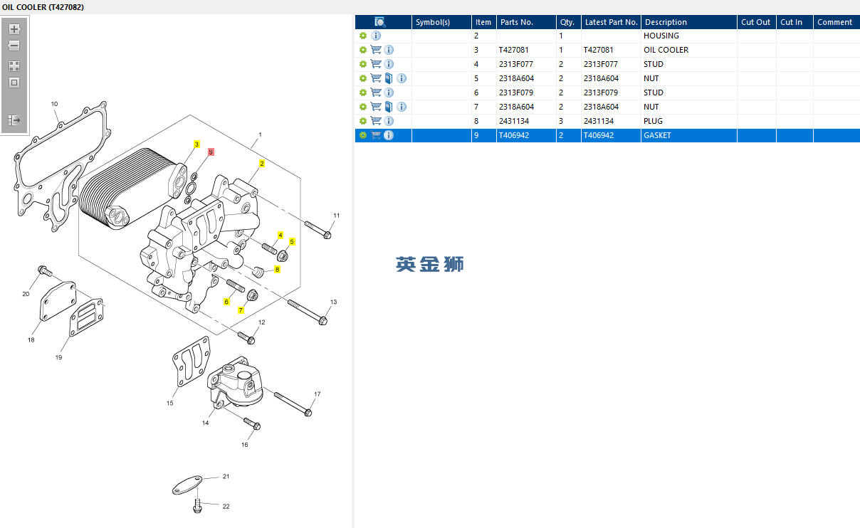Click T406942 in the Latest Part No. column

tap(599, 135)
